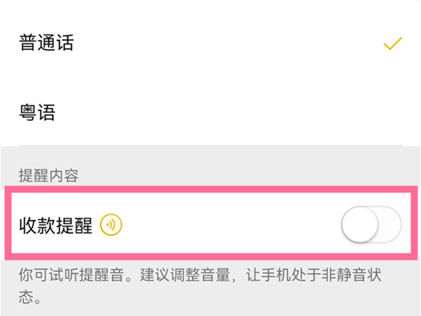Click the yellow checkmark beside 普通话

pos(392,44)
